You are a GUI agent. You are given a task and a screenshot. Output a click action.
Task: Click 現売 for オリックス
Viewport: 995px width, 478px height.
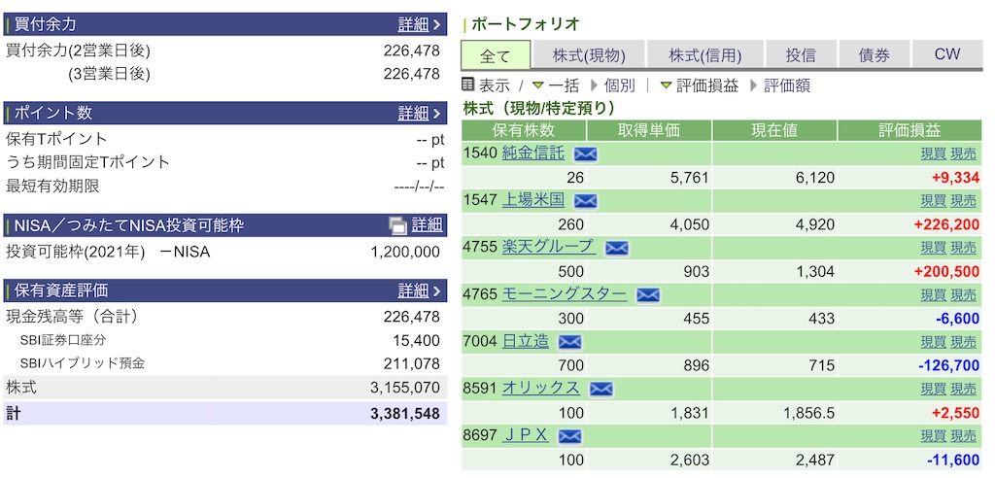click(963, 390)
